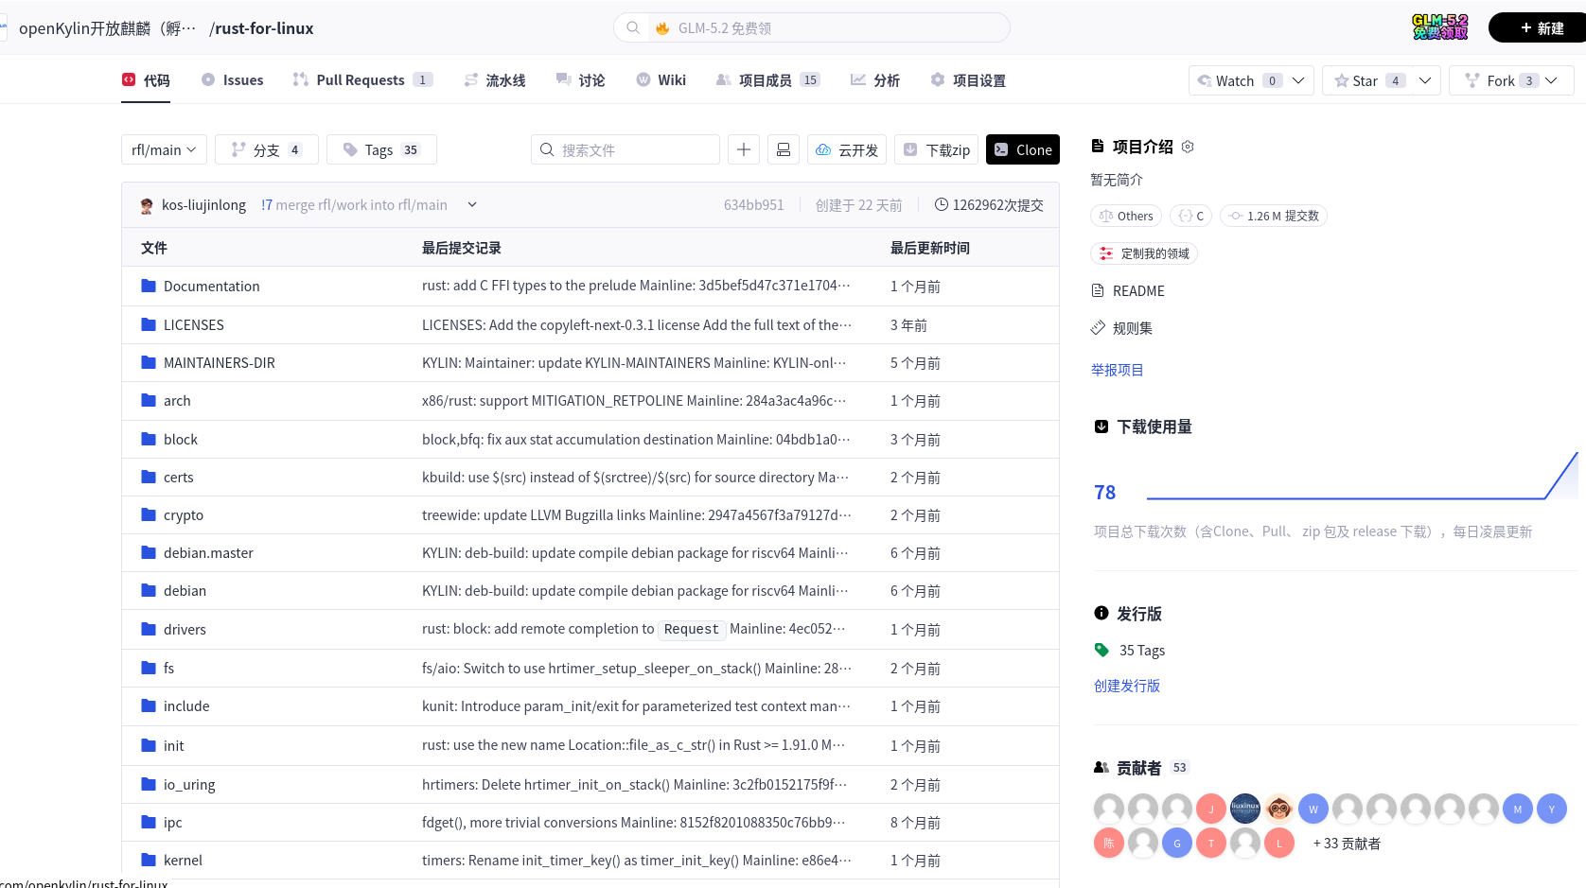Switch to the Issues tab
Screen dimensions: 1586x888
[232, 80]
